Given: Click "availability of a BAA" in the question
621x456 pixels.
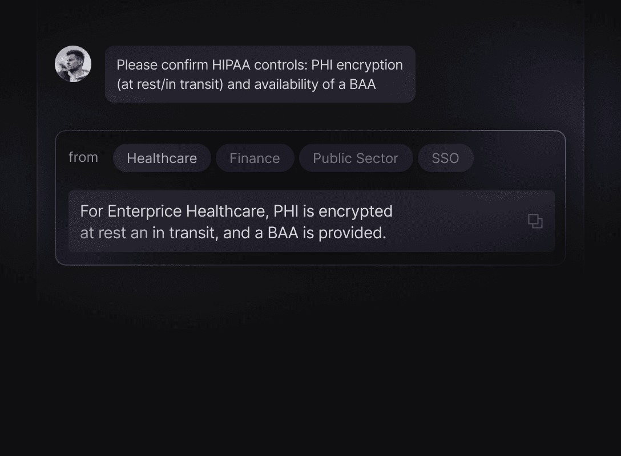Looking at the screenshot, I should pos(301,84).
